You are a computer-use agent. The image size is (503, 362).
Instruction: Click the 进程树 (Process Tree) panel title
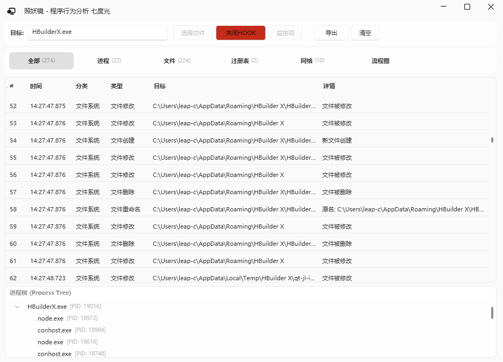click(x=40, y=293)
